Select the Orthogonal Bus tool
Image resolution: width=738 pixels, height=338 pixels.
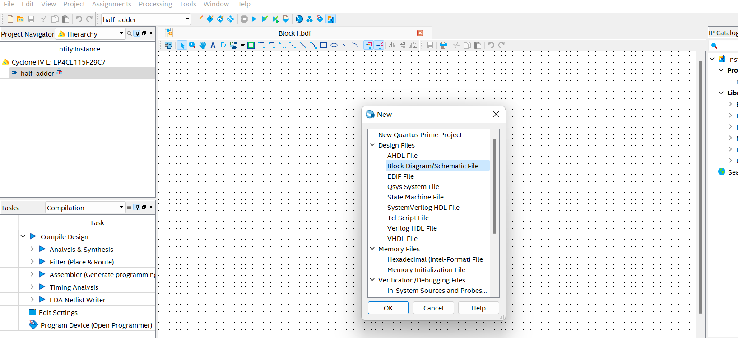(272, 45)
